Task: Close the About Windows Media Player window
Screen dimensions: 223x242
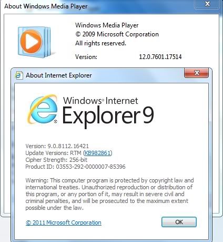Action: click(x=207, y=4)
